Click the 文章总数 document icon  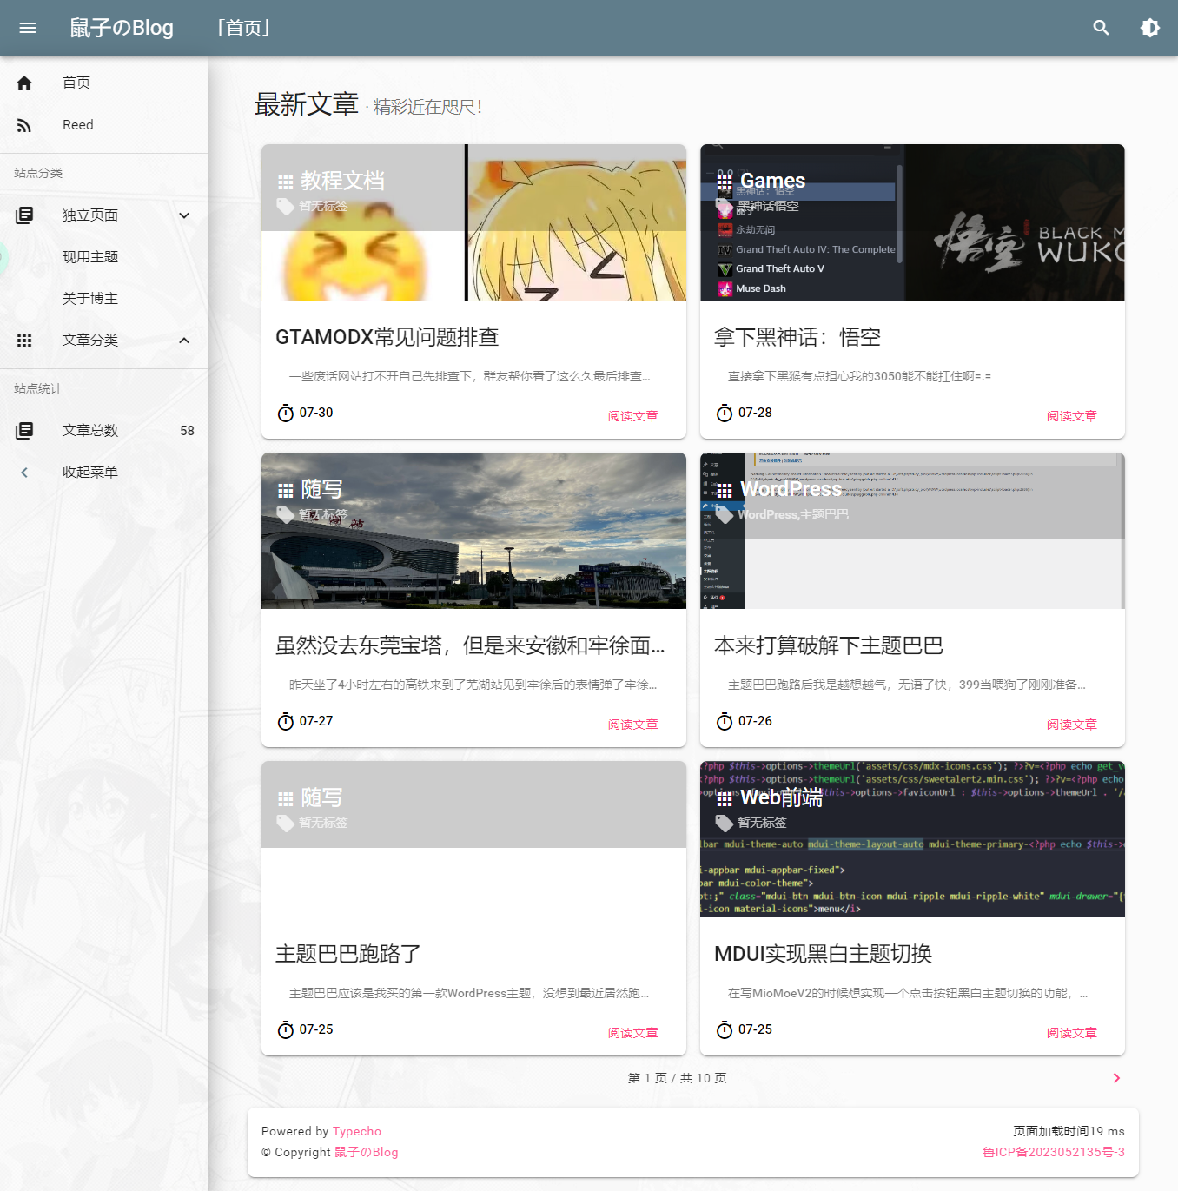(24, 431)
